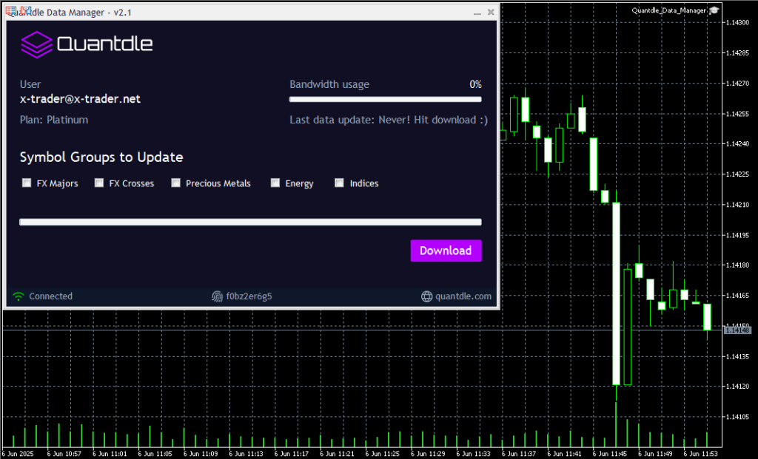The width and height of the screenshot is (758, 459).
Task: Click the Symbol Groups to Update heading
Action: [101, 157]
